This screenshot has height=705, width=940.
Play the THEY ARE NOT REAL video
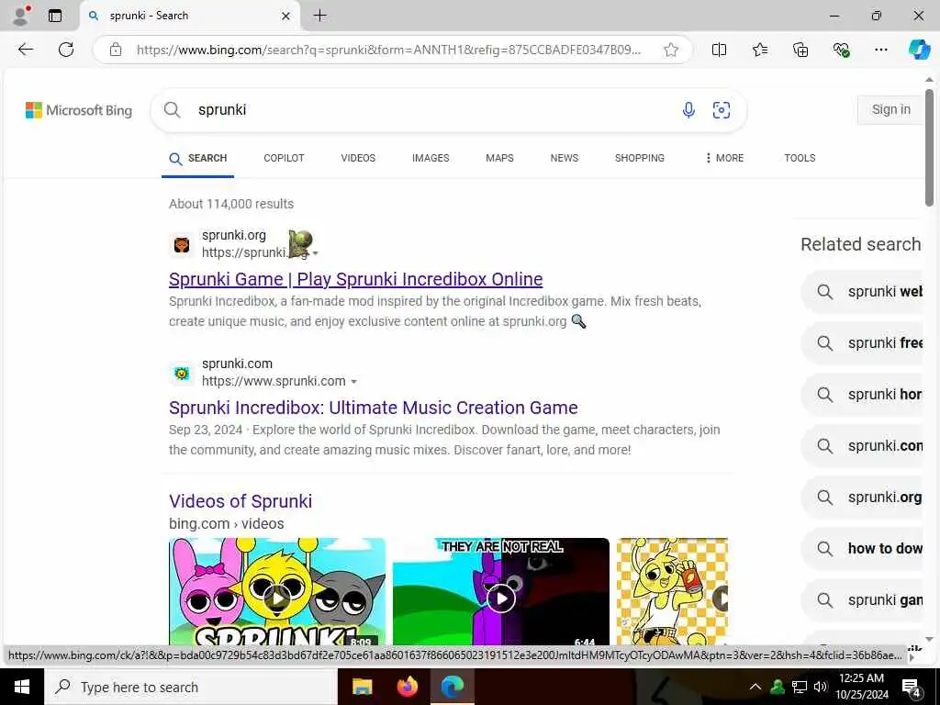[500, 592]
